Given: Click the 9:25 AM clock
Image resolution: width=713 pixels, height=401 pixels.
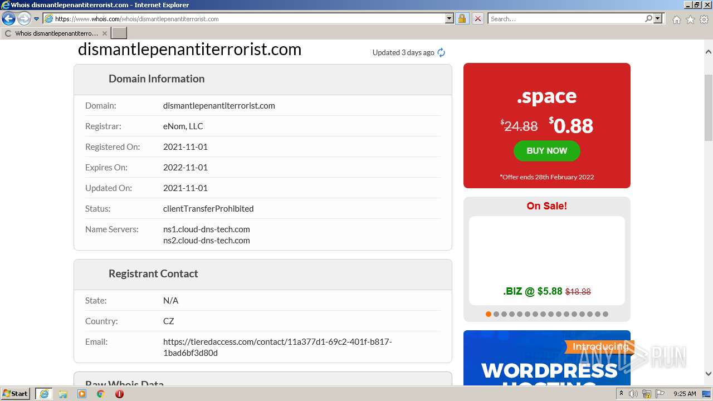Looking at the screenshot, I should [685, 394].
